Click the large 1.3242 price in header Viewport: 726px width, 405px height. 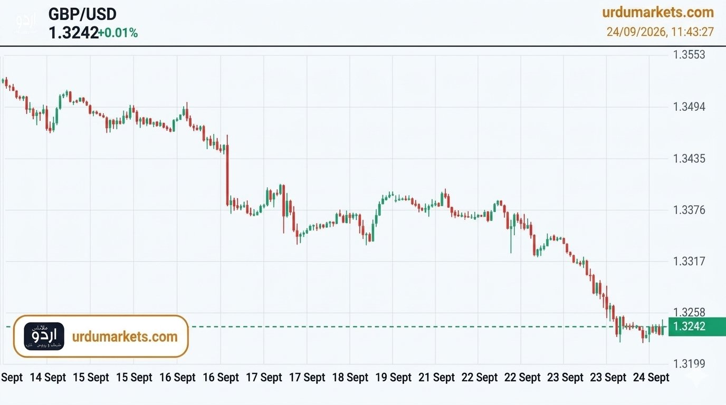[73, 33]
